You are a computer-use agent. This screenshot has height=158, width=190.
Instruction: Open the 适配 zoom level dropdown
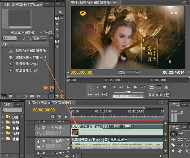tap(128, 72)
